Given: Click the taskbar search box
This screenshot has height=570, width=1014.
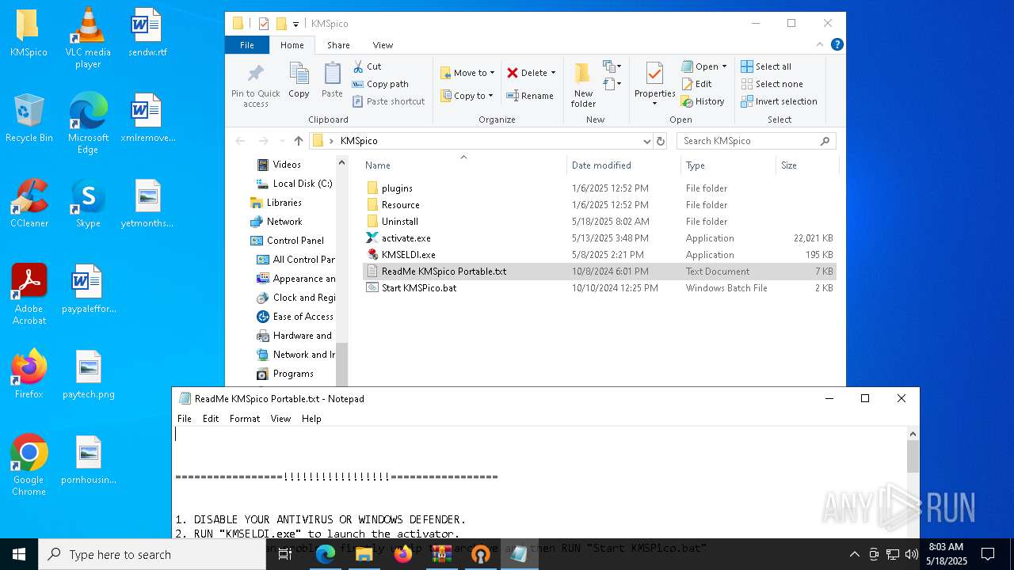Looking at the screenshot, I should pyautogui.click(x=152, y=554).
